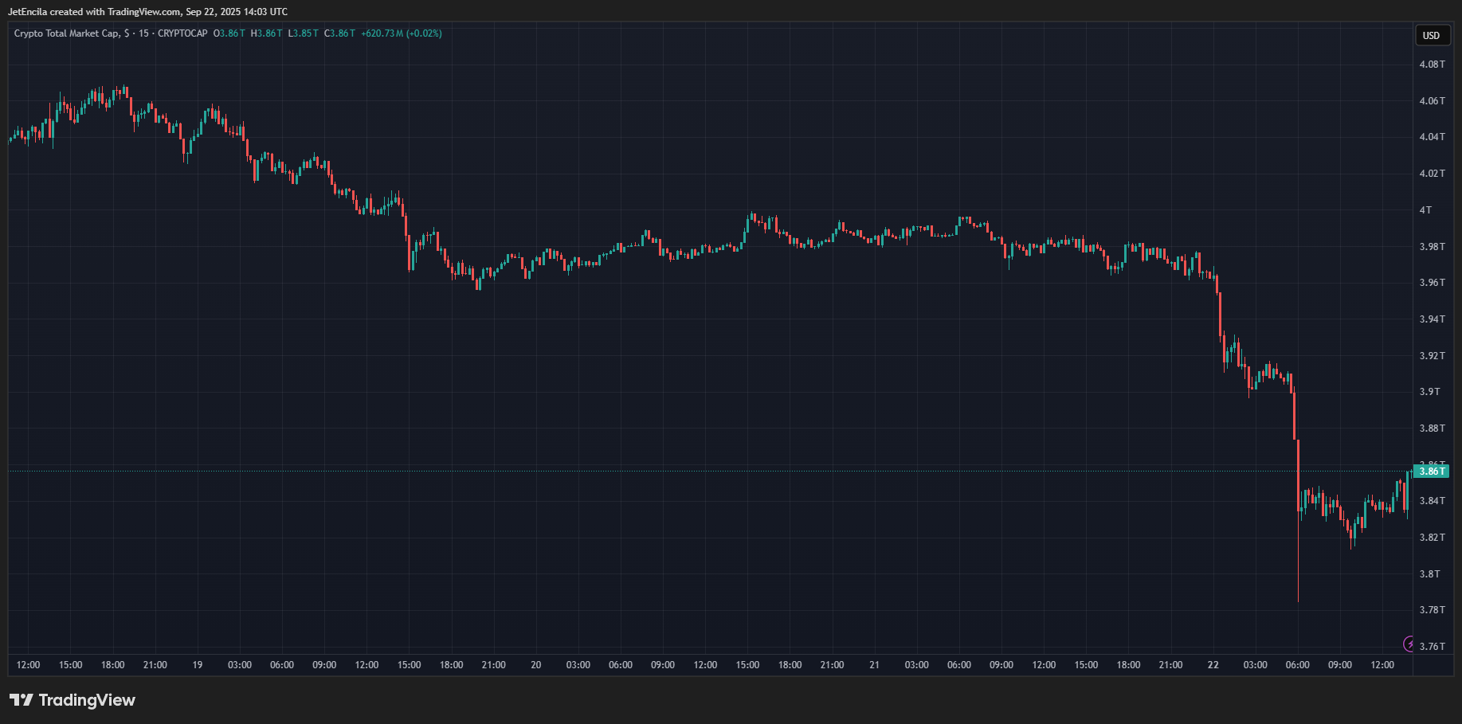The image size is (1462, 724).
Task: Click the 4T price axis label
Action: click(1425, 210)
